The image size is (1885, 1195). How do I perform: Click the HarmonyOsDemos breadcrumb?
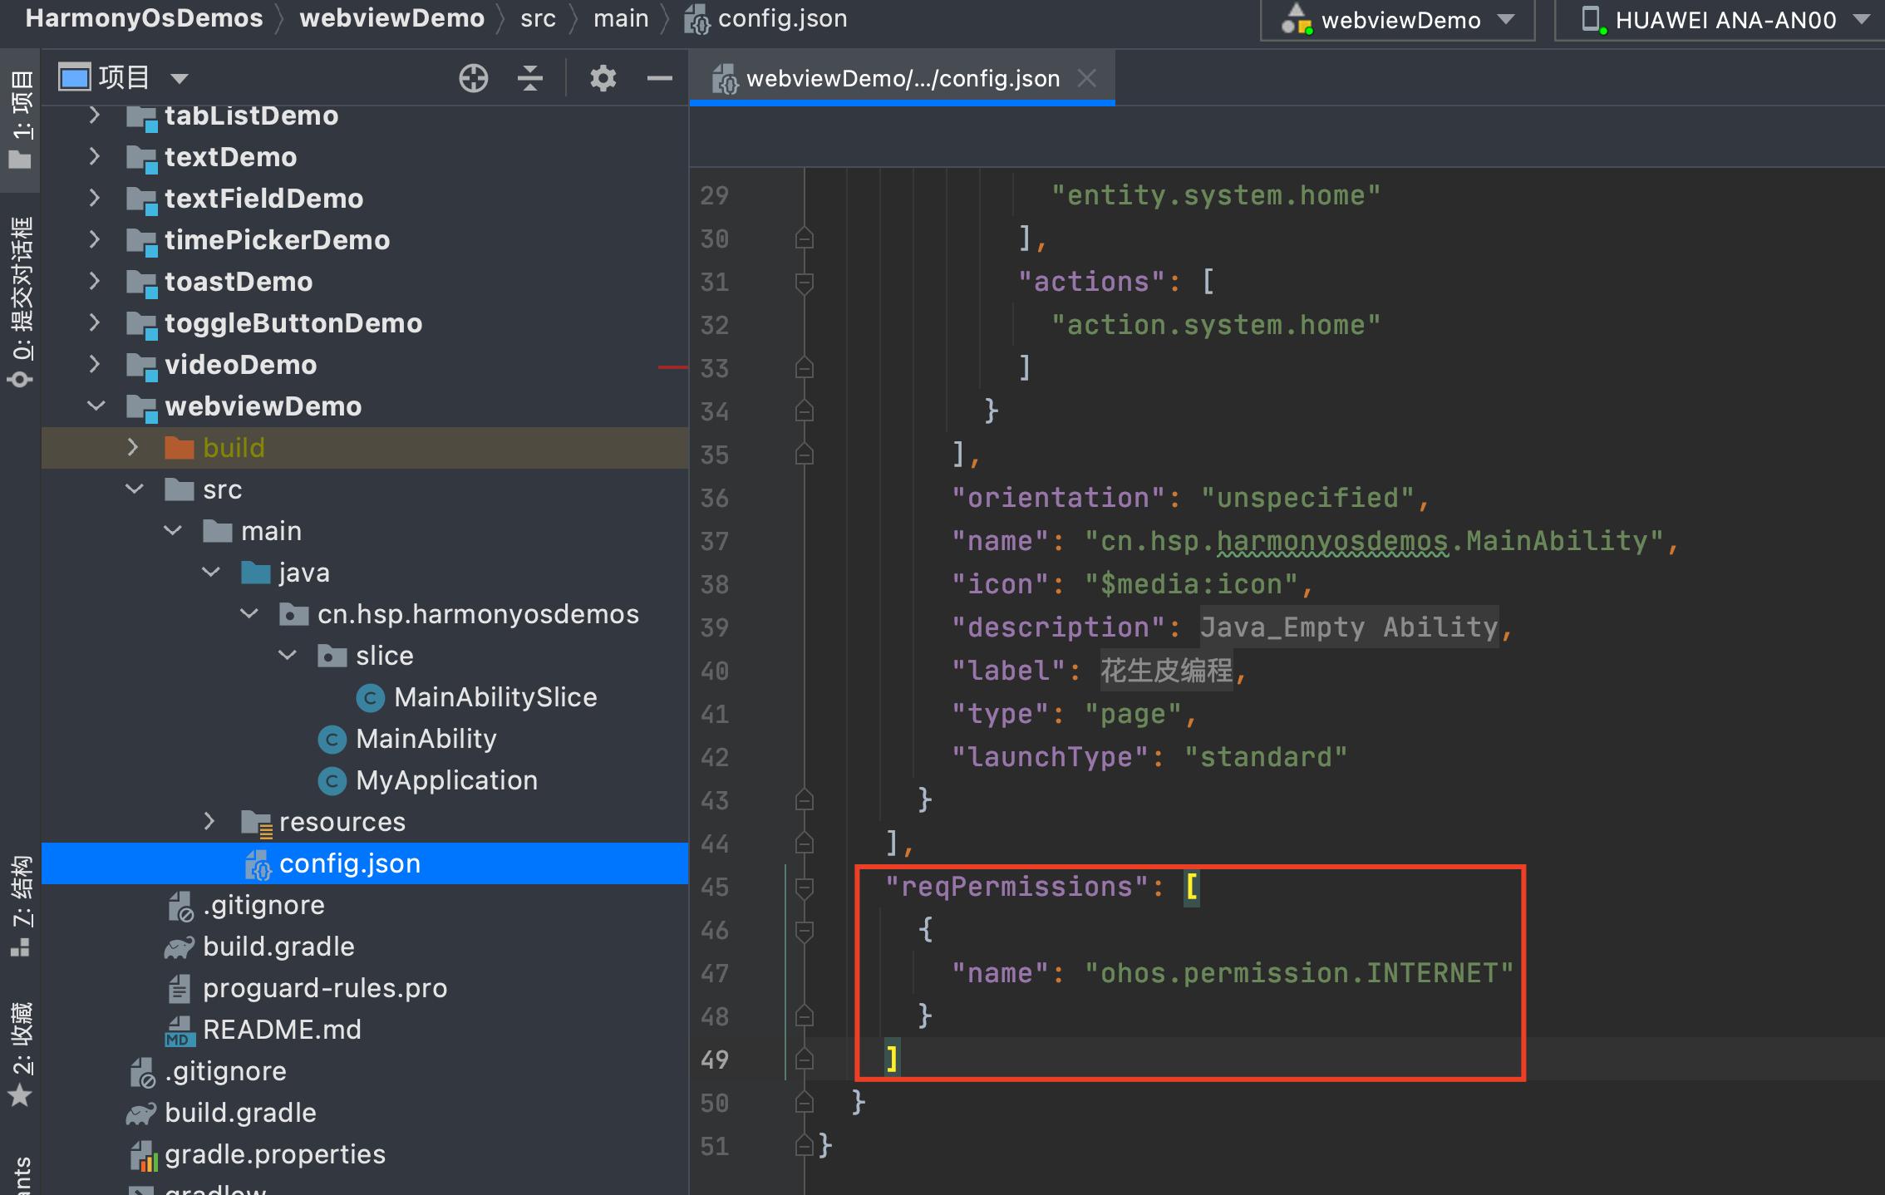[x=144, y=18]
